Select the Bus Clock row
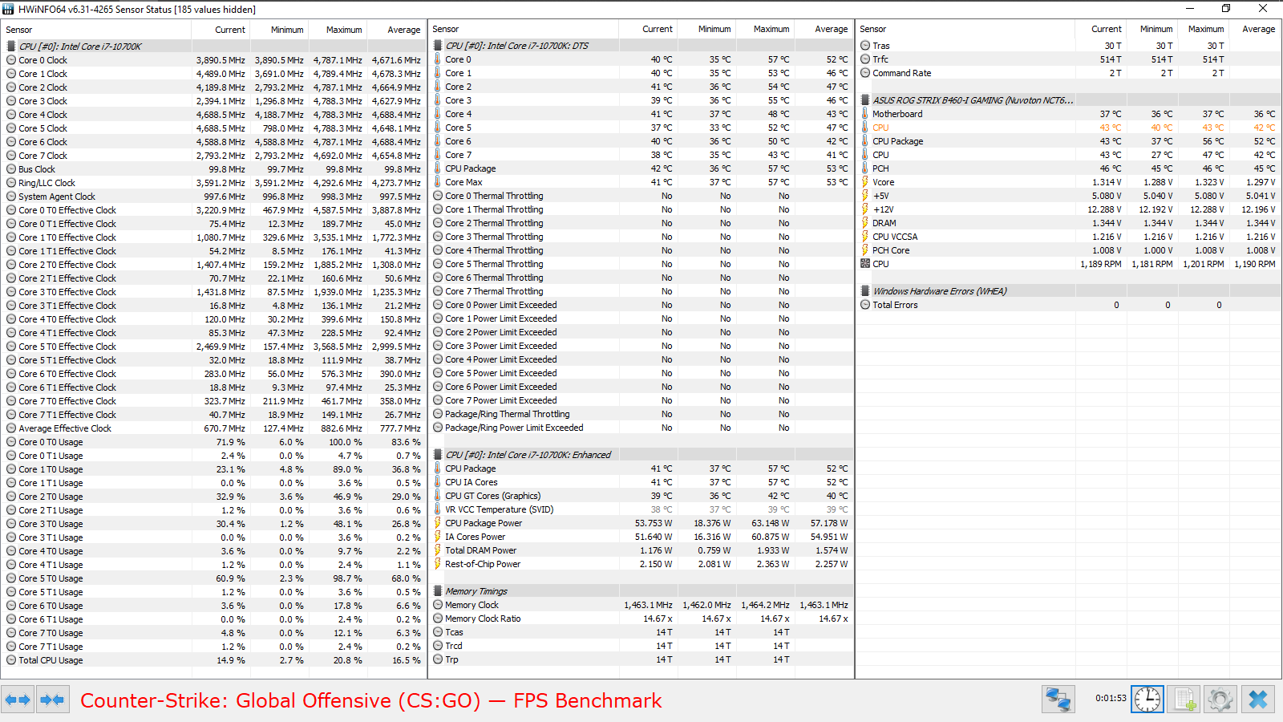The height and width of the screenshot is (722, 1283). [214, 169]
